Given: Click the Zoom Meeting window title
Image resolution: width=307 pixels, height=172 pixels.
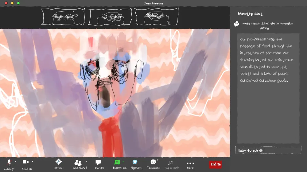Looking at the screenshot, I should coord(154,3).
